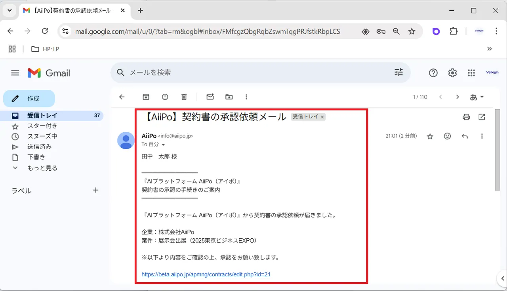Create a new label with the plus
Image resolution: width=507 pixels, height=291 pixels.
95,190
